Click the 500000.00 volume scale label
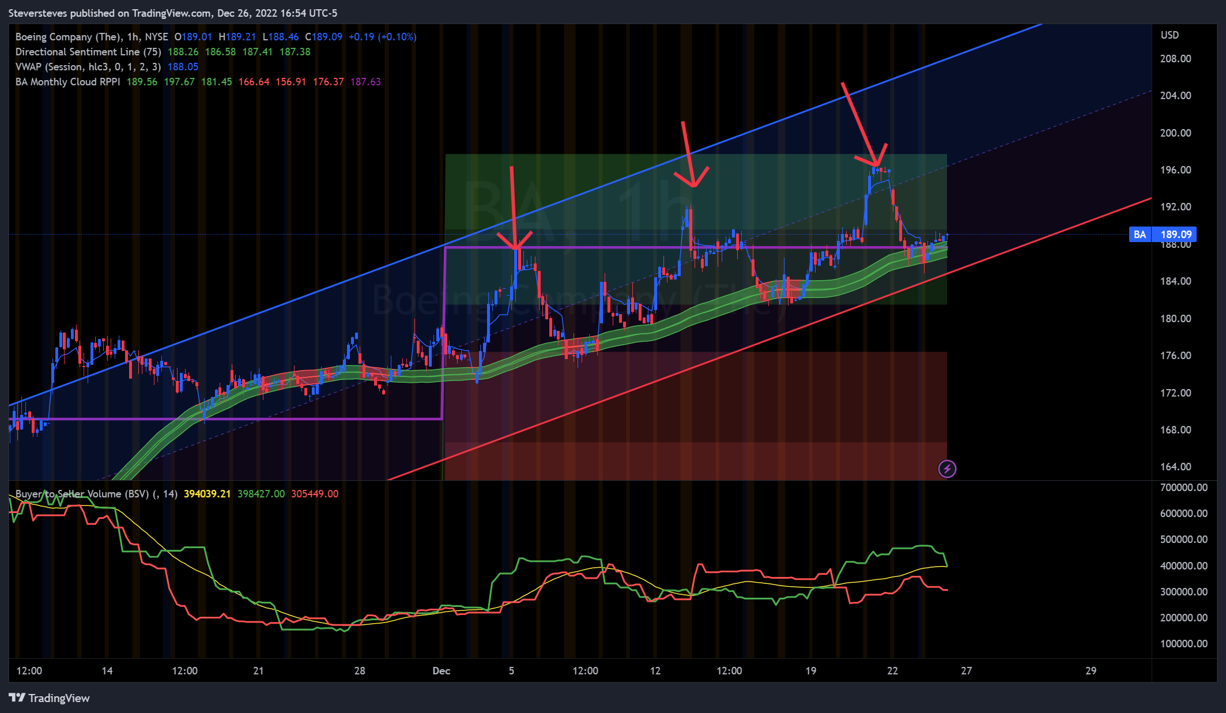1226x713 pixels. click(1183, 540)
